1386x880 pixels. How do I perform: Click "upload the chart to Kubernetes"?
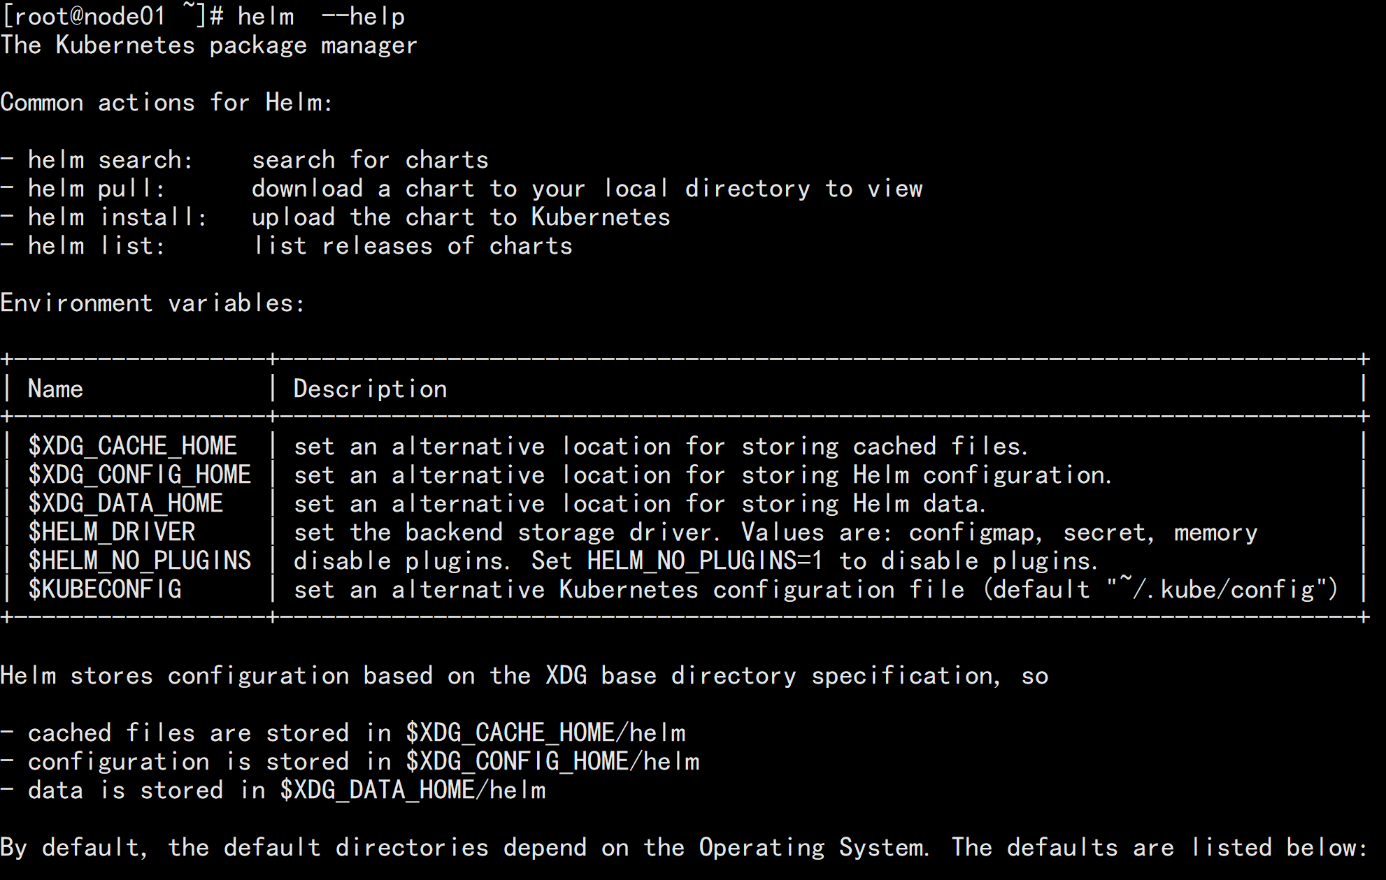click(x=461, y=217)
